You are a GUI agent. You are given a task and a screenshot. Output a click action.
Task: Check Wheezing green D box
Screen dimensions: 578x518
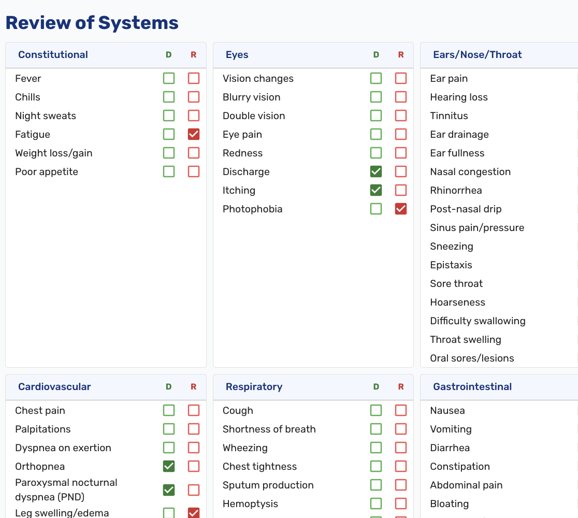[x=376, y=448]
